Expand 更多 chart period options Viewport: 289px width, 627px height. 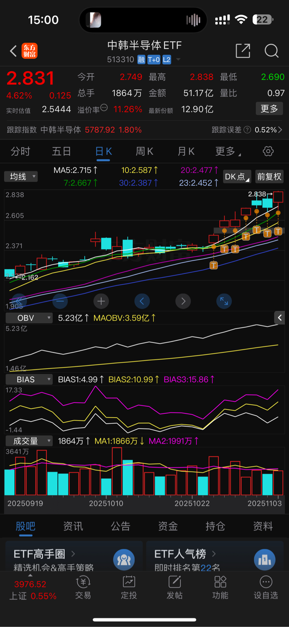click(x=228, y=151)
